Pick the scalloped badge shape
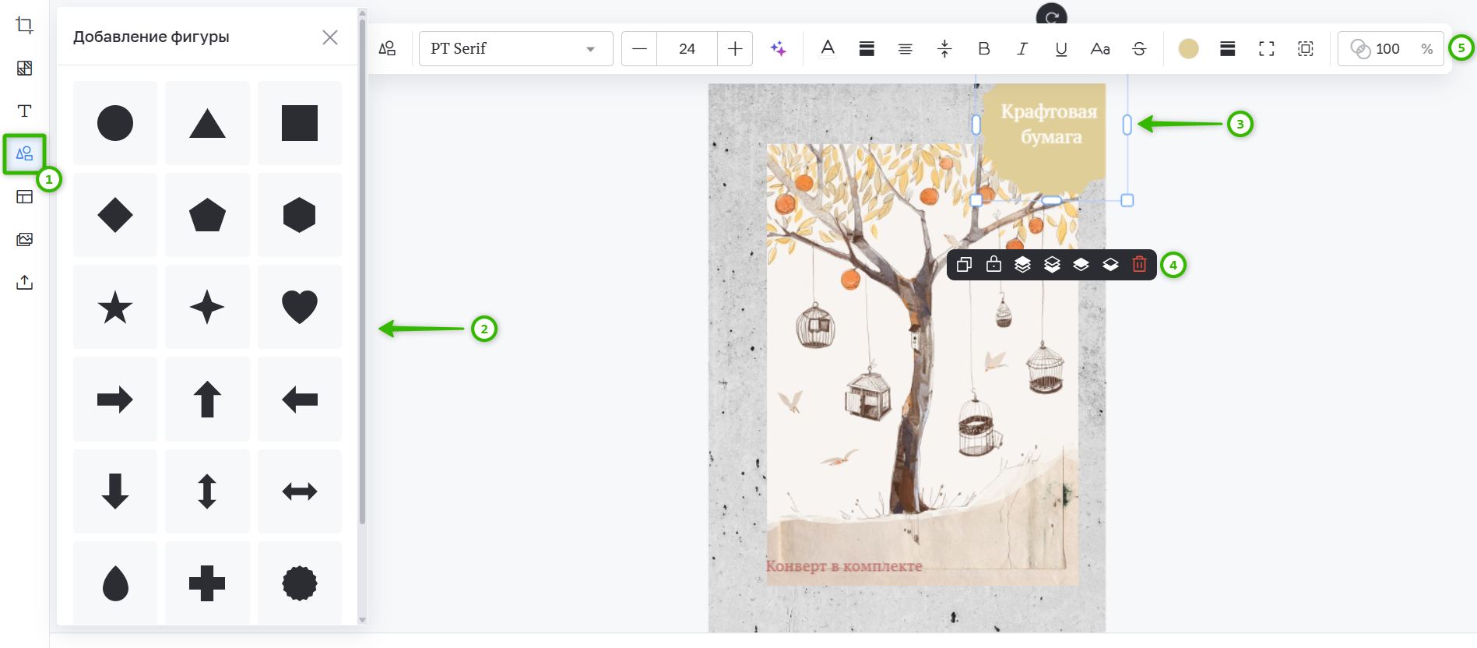 click(x=300, y=583)
